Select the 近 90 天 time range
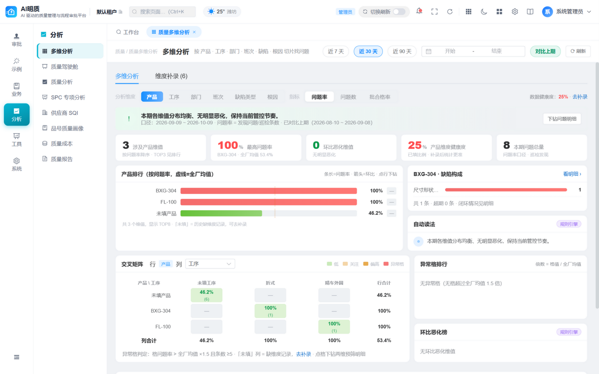Image resolution: width=599 pixels, height=374 pixels. (402, 51)
